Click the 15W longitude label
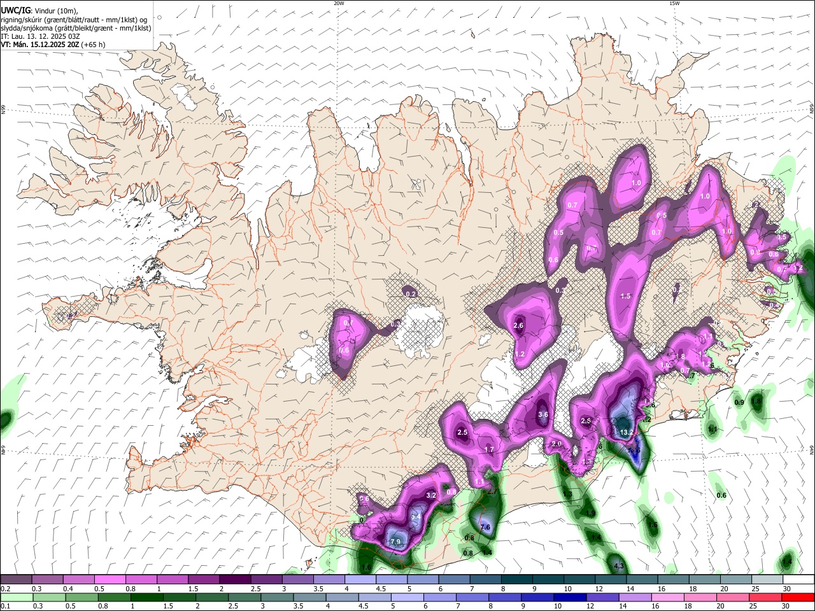This screenshot has width=815, height=611. 674,3
